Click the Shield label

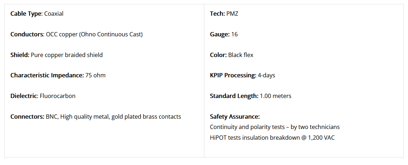[20, 55]
